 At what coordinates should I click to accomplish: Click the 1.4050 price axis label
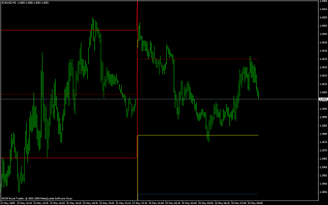coord(323,17)
